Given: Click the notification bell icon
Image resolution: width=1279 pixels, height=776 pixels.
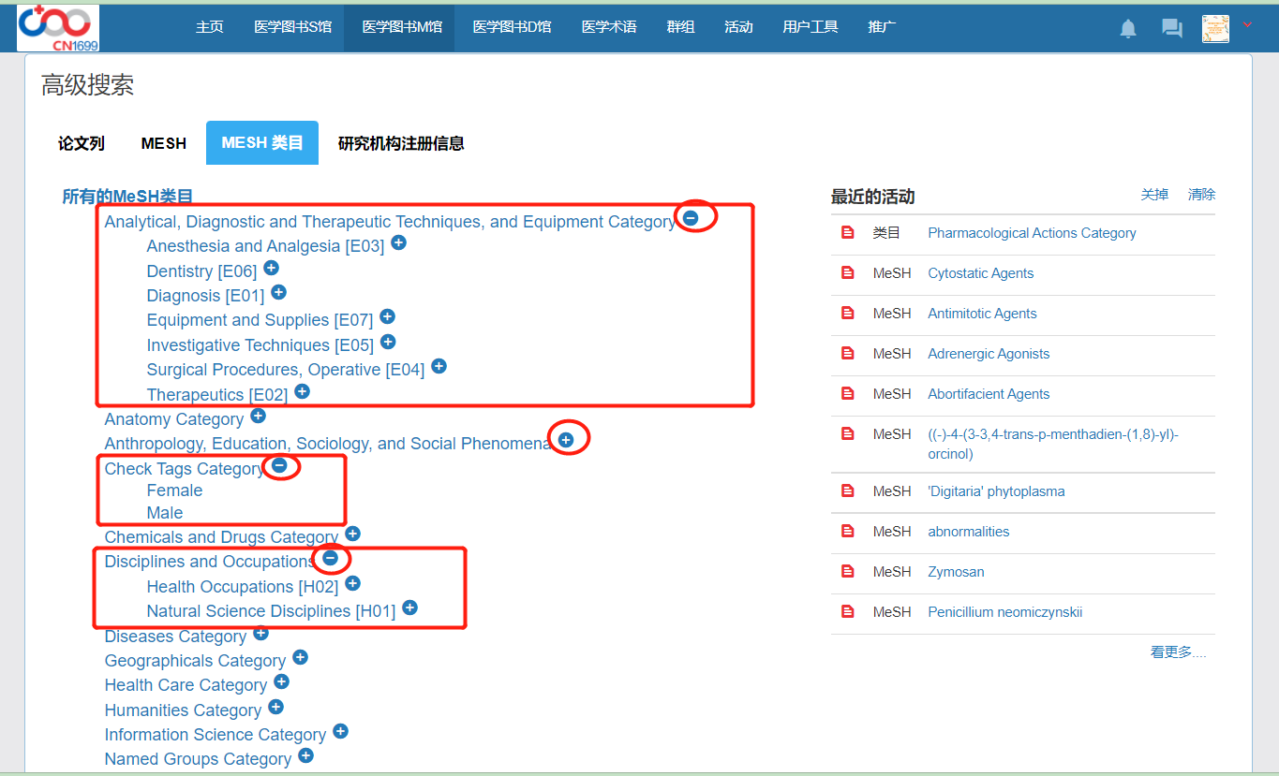Looking at the screenshot, I should 1128,28.
